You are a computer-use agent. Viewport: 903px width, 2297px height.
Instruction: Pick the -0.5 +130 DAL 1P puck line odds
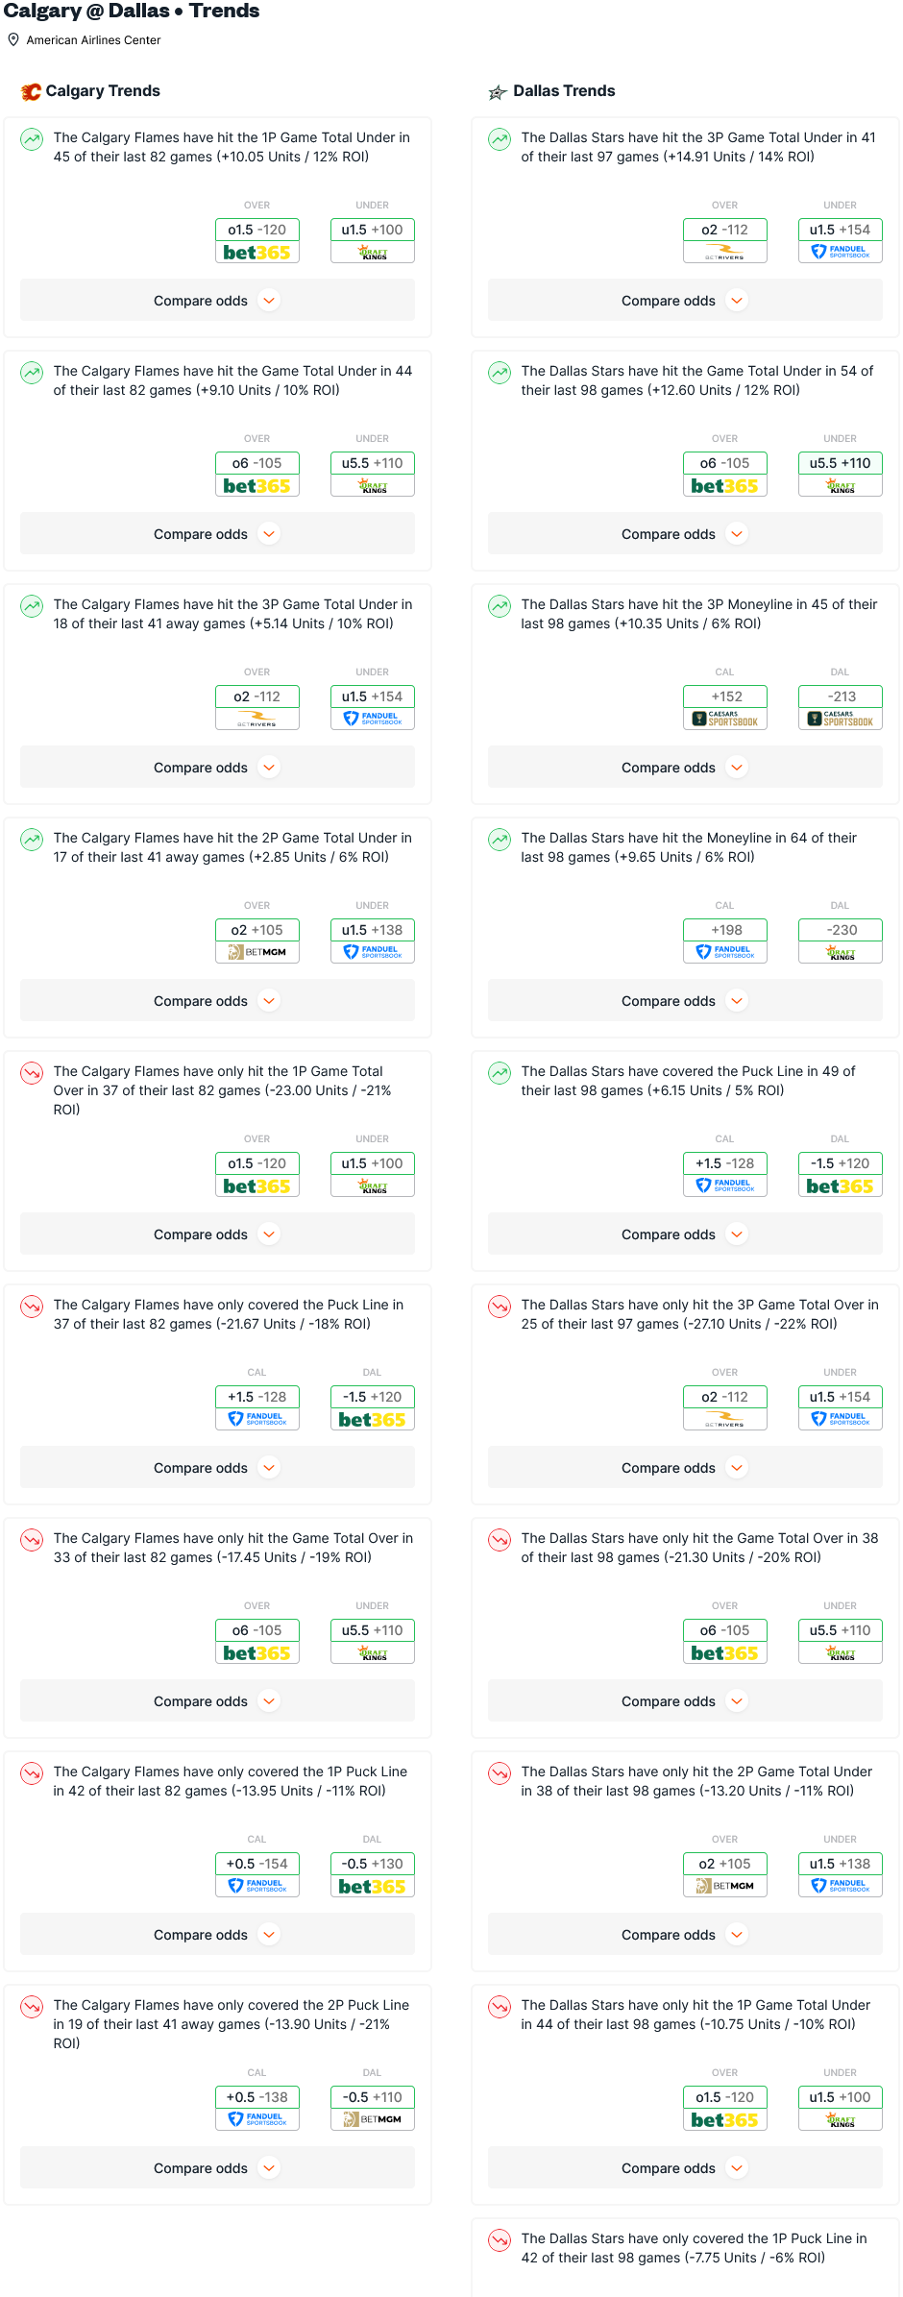pos(373,1864)
